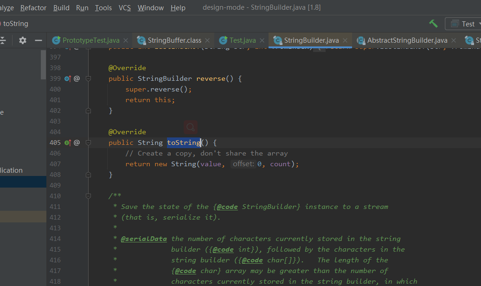The height and width of the screenshot is (286, 481).
Task: Click the 'count' argument on line 407
Action: point(280,164)
